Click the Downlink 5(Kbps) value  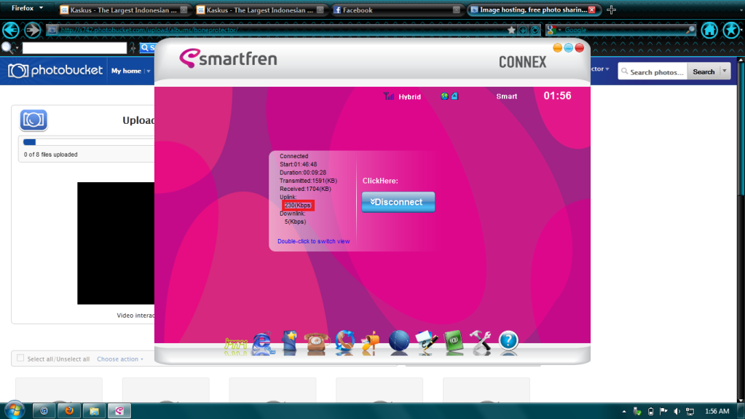click(295, 222)
